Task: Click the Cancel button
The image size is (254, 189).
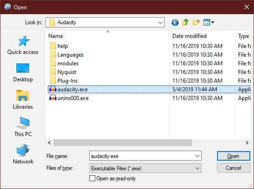Action: tap(233, 168)
